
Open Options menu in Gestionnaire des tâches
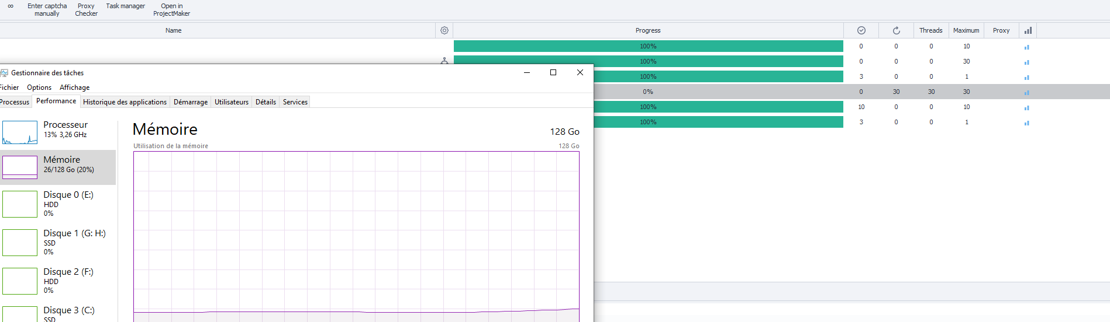click(39, 87)
